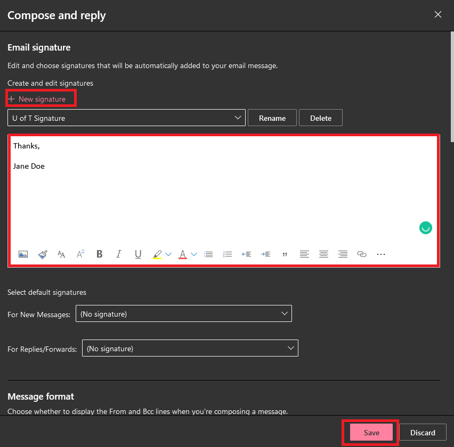Viewport: 454px width, 447px height.
Task: Increase indent of signature text
Action: [265, 254]
